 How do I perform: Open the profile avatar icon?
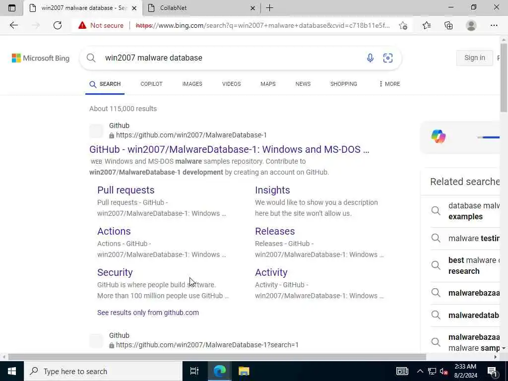pos(471,25)
